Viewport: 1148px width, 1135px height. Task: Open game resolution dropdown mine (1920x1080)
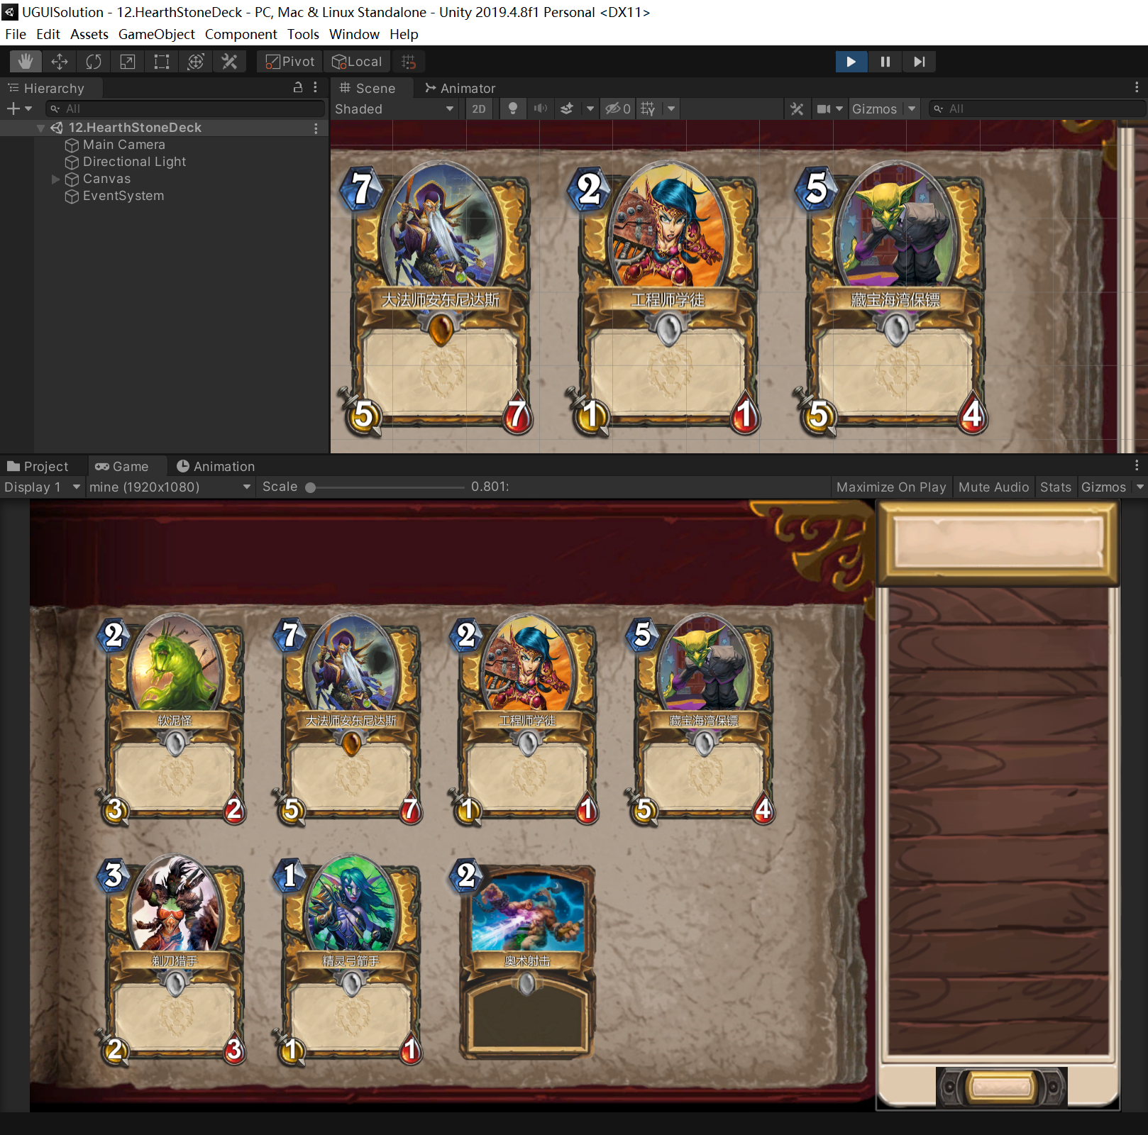click(170, 487)
